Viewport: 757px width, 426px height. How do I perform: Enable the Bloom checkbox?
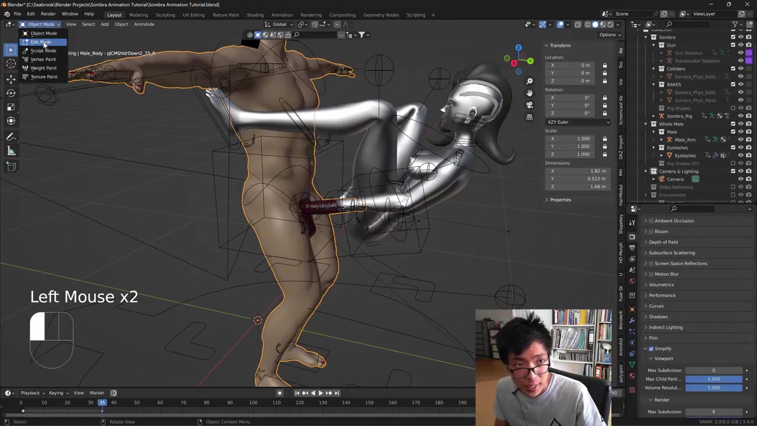(x=651, y=231)
